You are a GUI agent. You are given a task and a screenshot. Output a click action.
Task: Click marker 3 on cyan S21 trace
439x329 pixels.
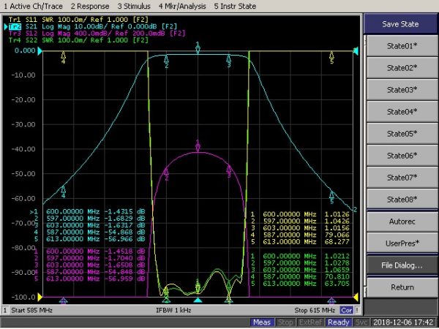coord(229,61)
